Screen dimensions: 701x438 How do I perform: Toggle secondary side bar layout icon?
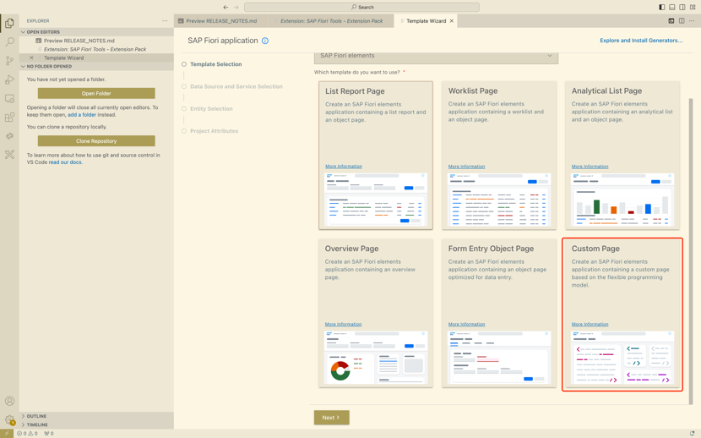(x=682, y=7)
